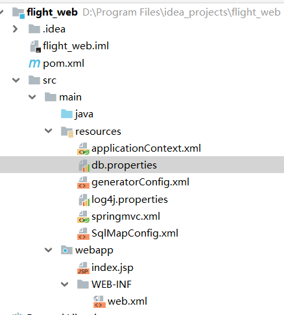Viewport: 284px width, 315px height.
Task: Collapse the resources folder arrow
Action: [49, 131]
